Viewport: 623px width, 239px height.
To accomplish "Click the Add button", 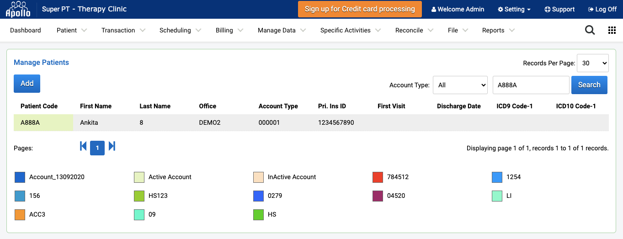I will (x=27, y=84).
